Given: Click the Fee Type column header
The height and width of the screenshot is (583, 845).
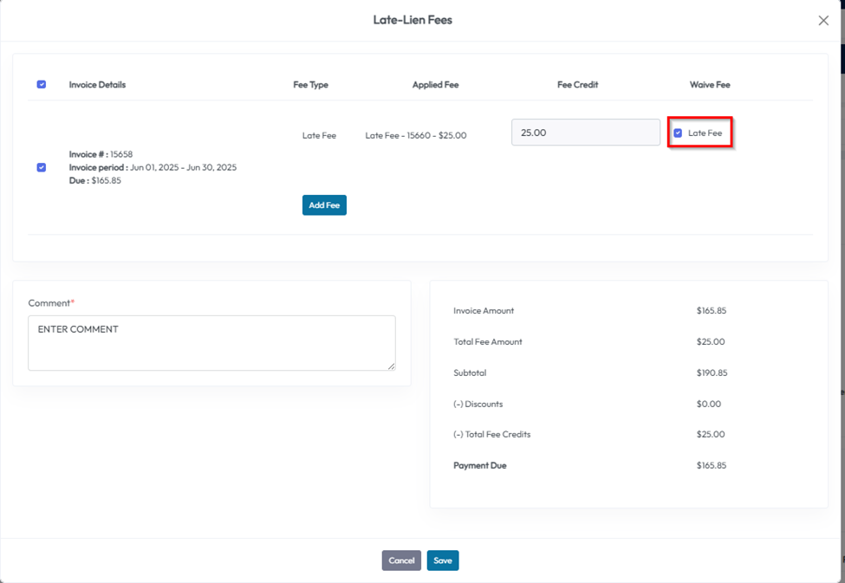Looking at the screenshot, I should coord(310,85).
